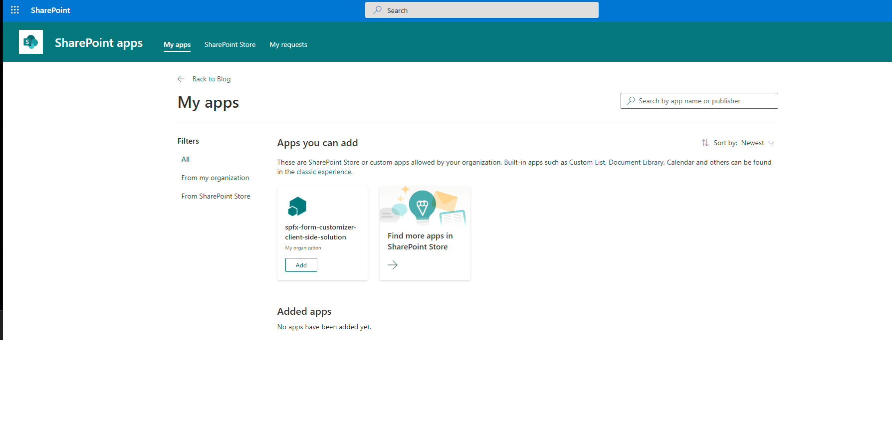
Task: Open the My requests tab
Action: [x=288, y=44]
